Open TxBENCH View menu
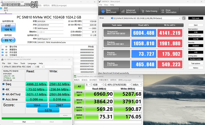 click(x=106, y=5)
